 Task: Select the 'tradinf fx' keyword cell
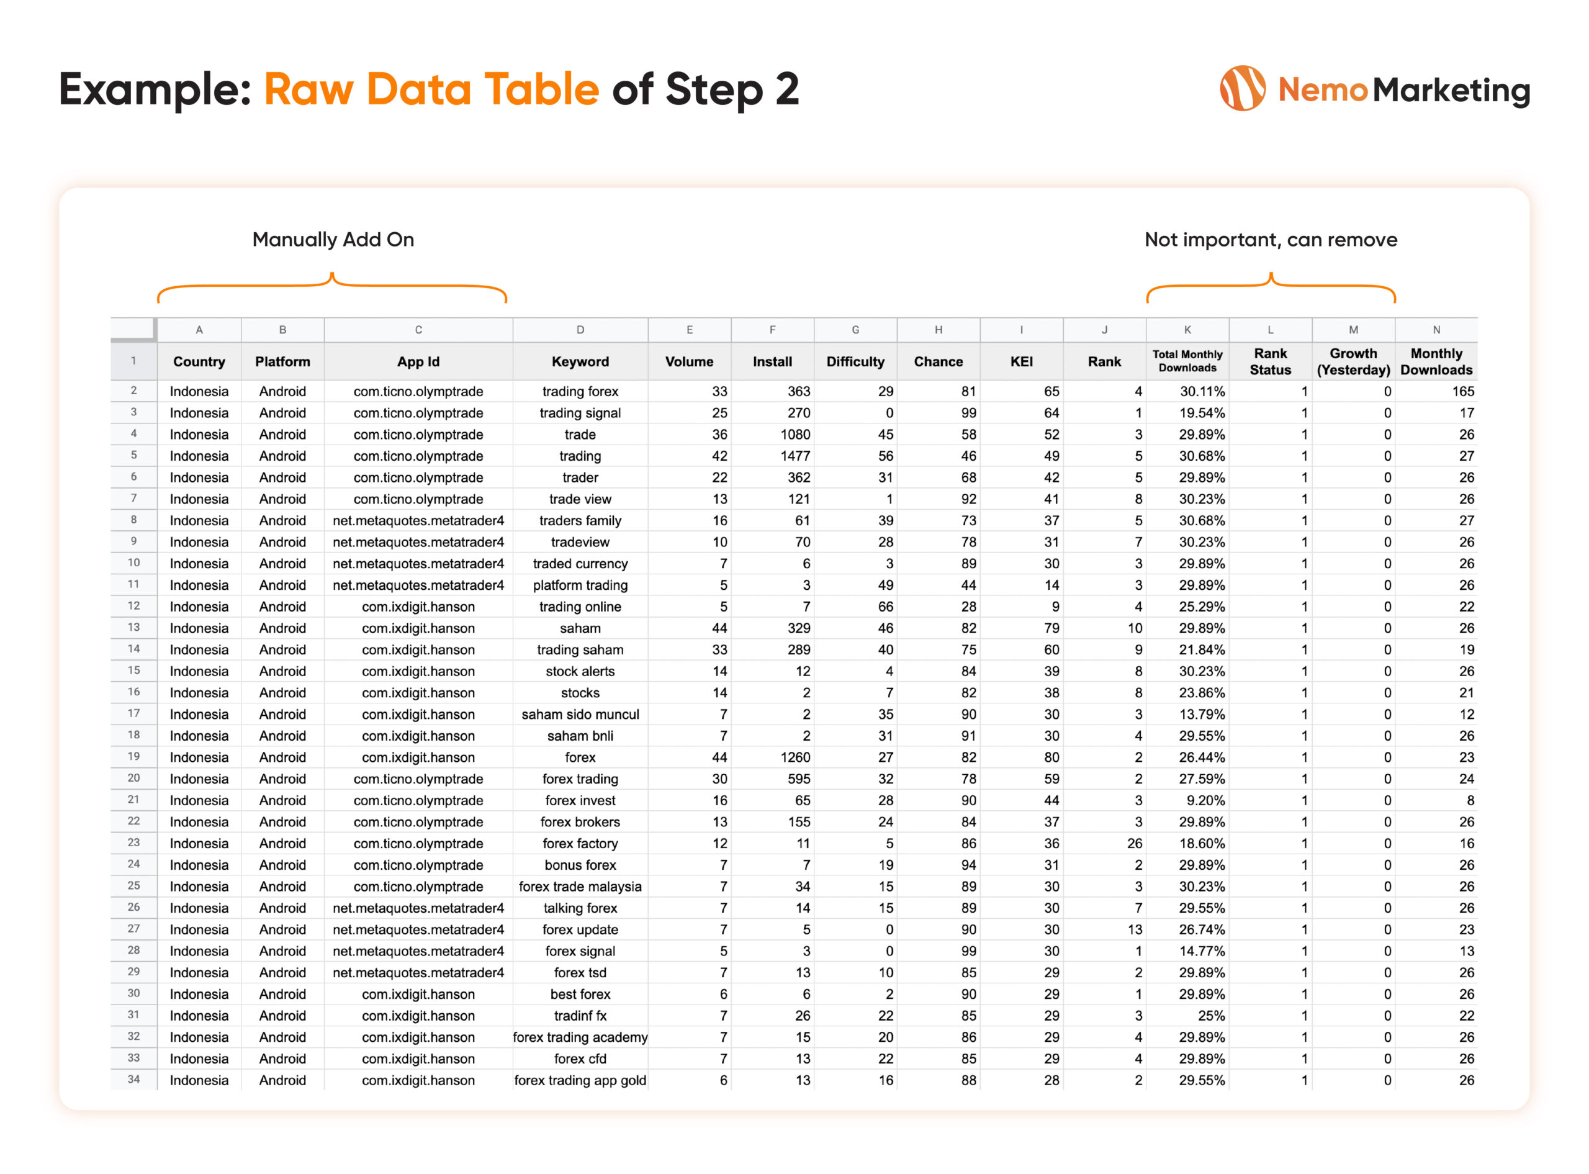pos(580,1015)
